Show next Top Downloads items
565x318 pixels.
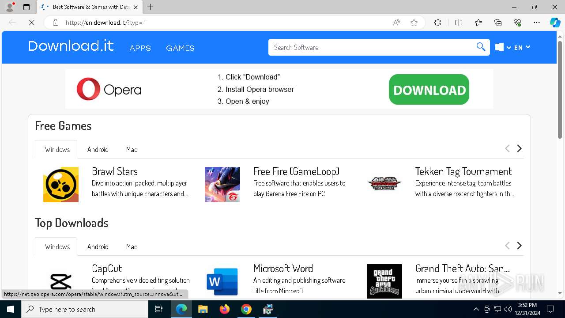pyautogui.click(x=520, y=246)
